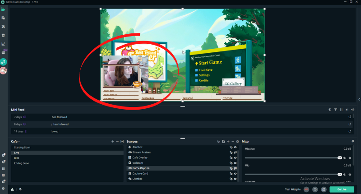Image resolution: width=361 pixels, height=194 pixels.
Task: Replay the 11 days follow alert
Action: point(350,131)
